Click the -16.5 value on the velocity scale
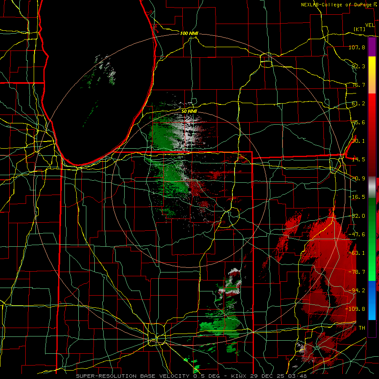 [x=357, y=197]
